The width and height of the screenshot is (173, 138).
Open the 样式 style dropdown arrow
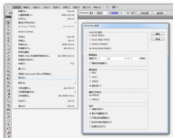pyautogui.click(x=108, y=13)
